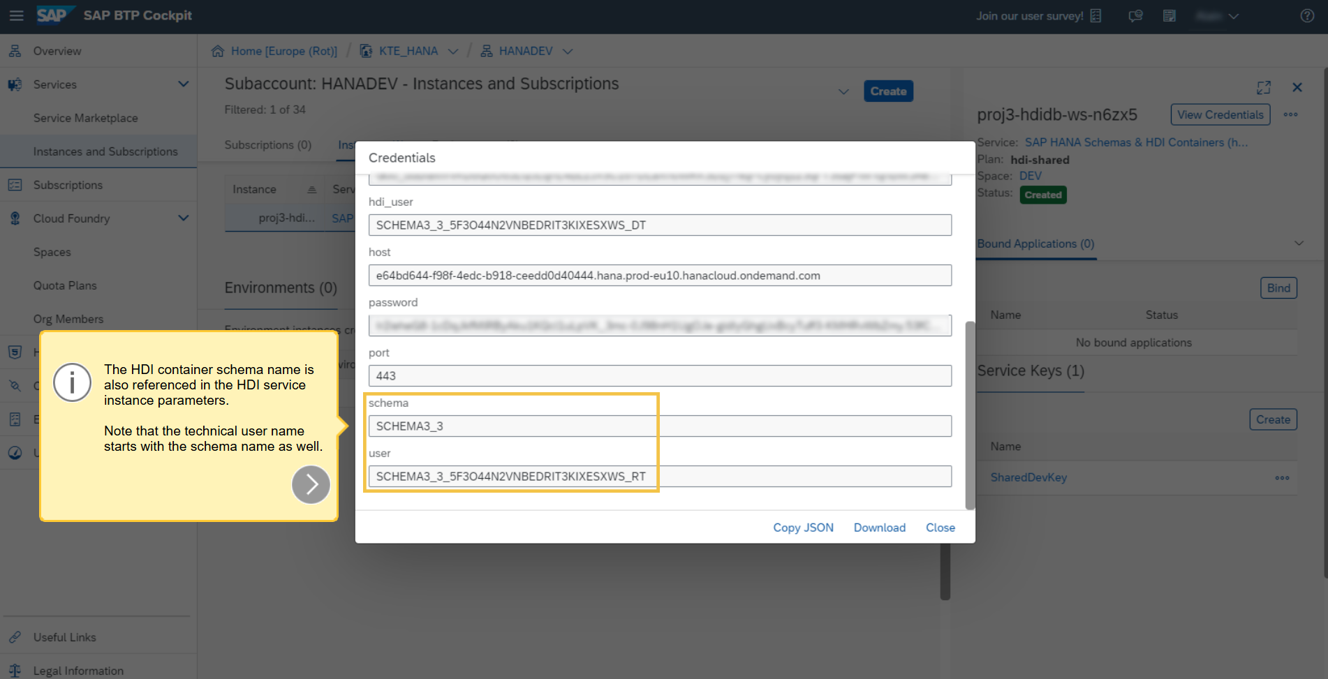Click the password field
Viewport: 1328px width, 679px height.
pos(660,325)
